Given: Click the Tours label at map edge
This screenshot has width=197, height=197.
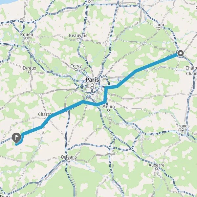Looking at the screenshot, I should click(5, 196).
